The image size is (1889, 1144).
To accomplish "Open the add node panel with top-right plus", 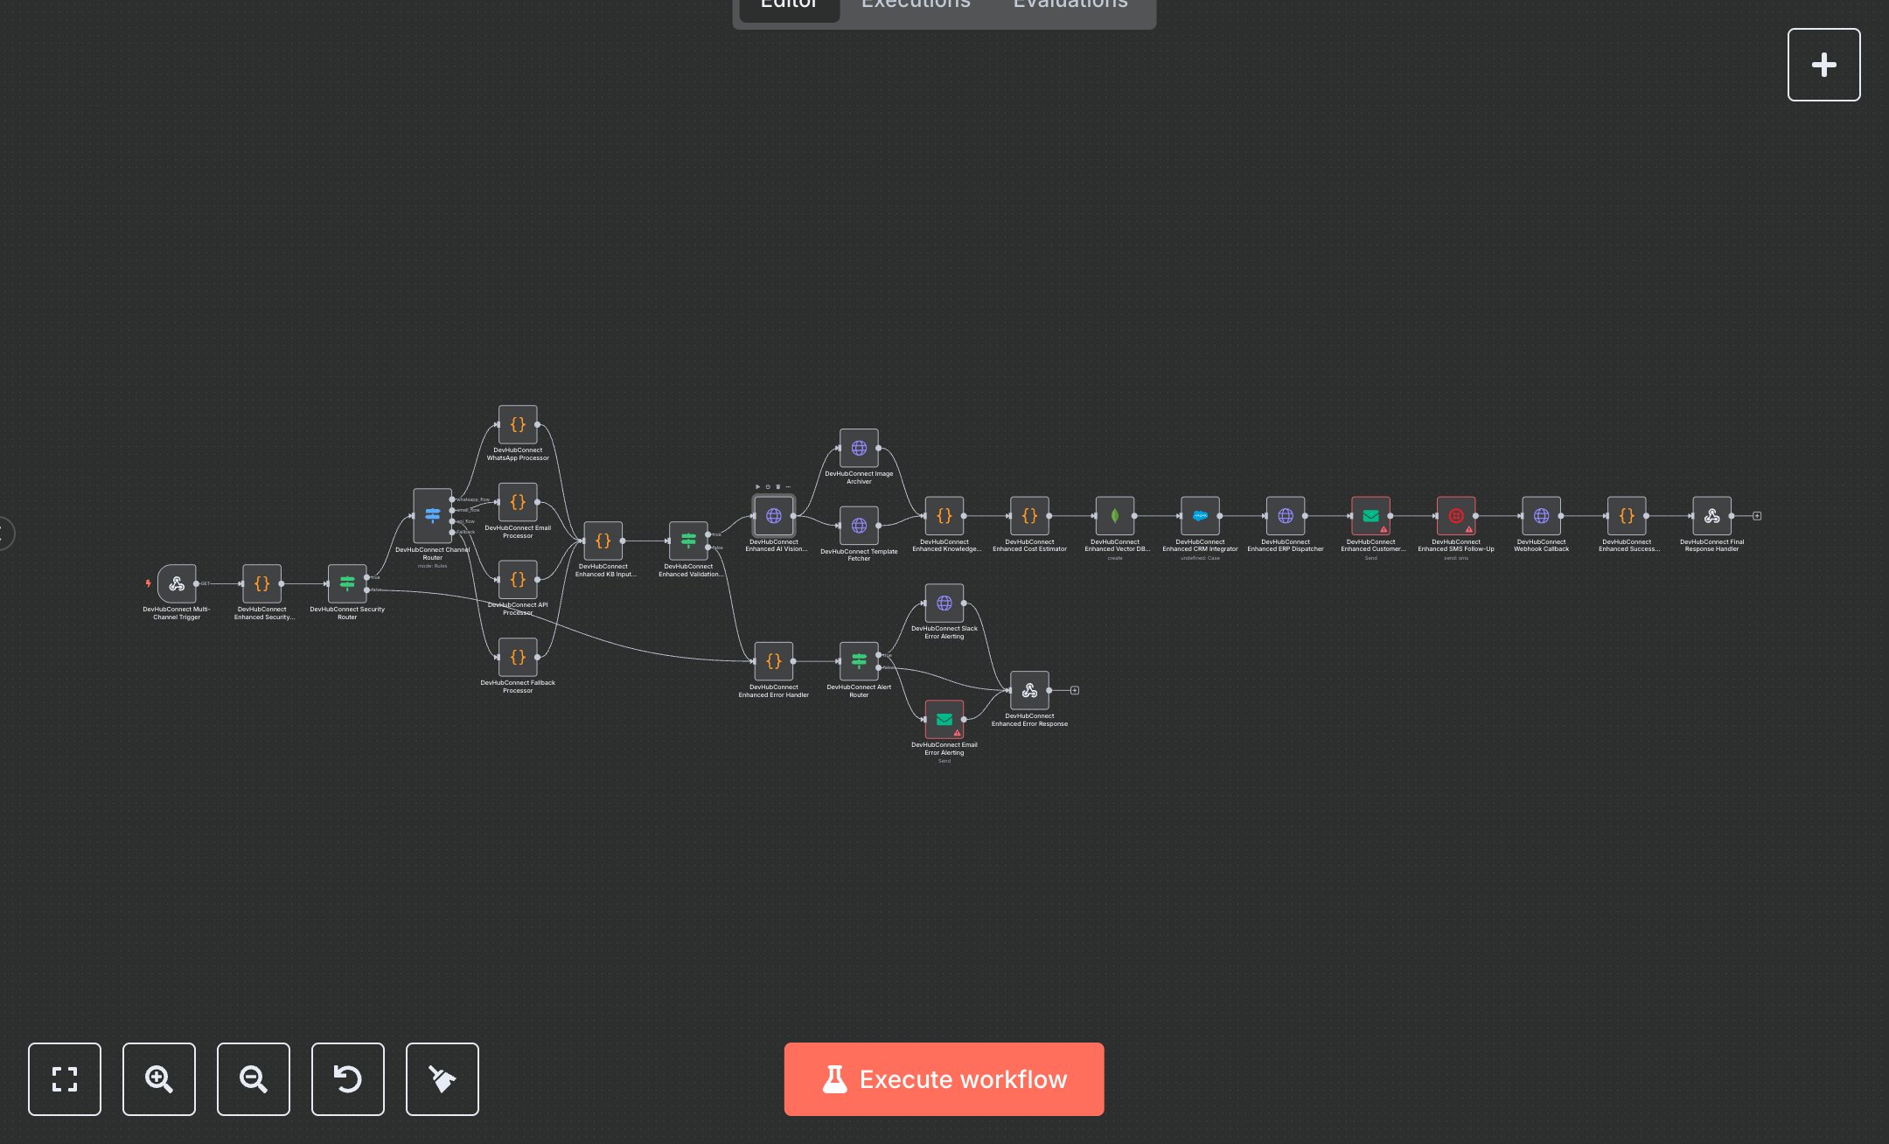I will 1823,64.
